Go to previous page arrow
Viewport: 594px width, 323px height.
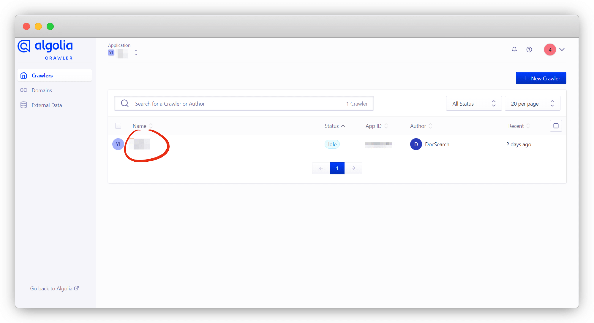point(321,168)
